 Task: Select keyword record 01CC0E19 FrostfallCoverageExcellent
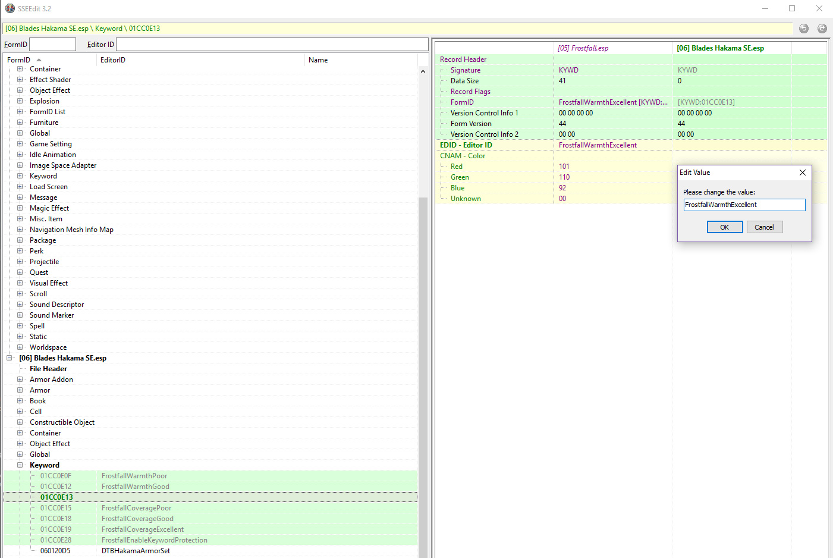210,529
